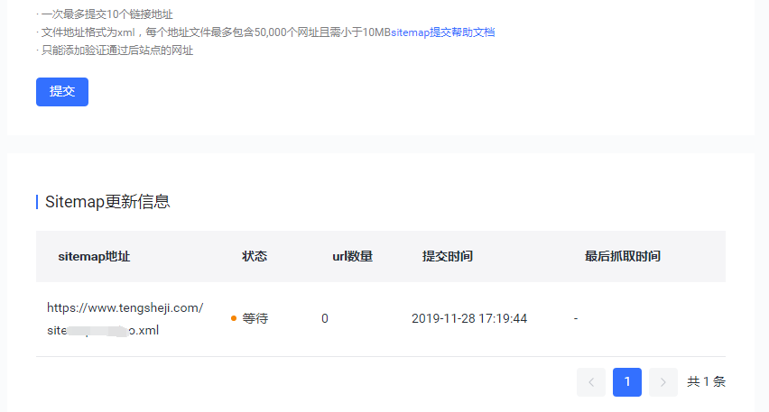This screenshot has height=412, width=769.
Task: Click the 等待 status text
Action: 255,318
